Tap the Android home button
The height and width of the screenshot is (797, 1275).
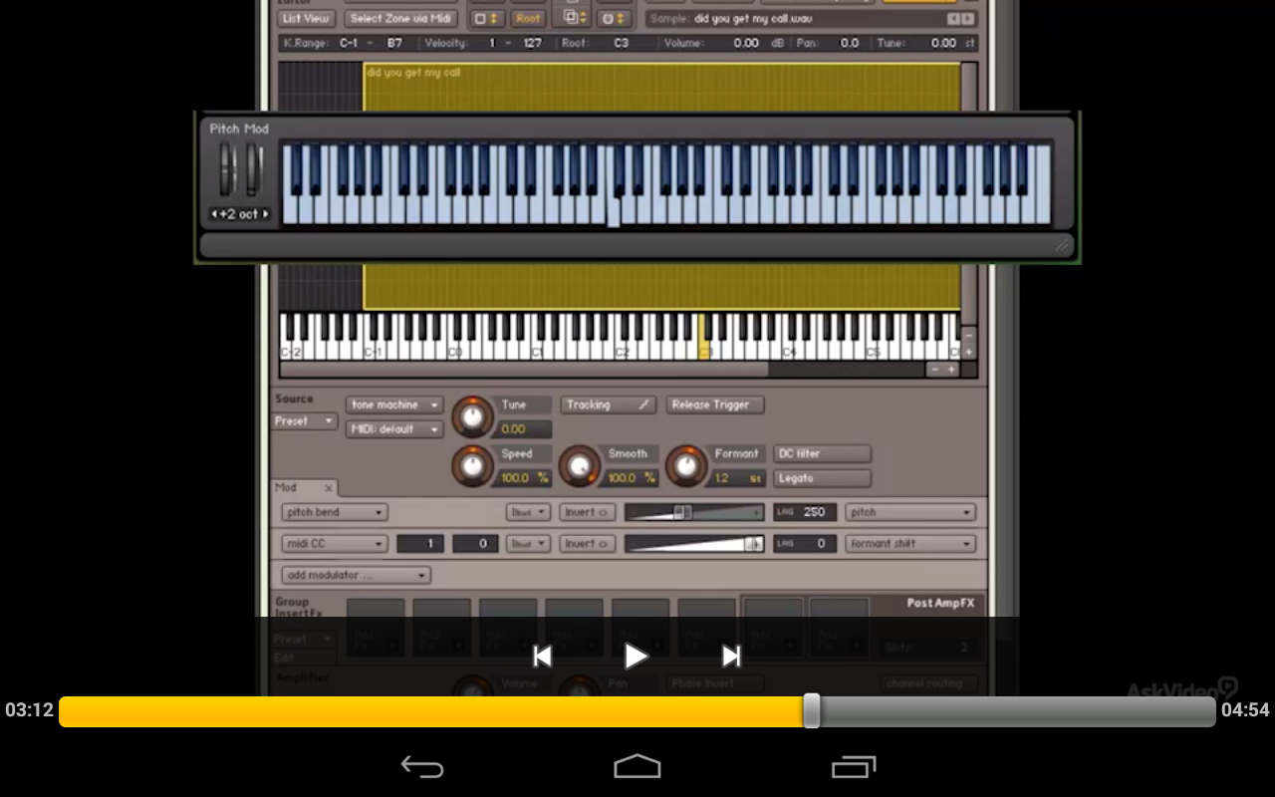637,766
